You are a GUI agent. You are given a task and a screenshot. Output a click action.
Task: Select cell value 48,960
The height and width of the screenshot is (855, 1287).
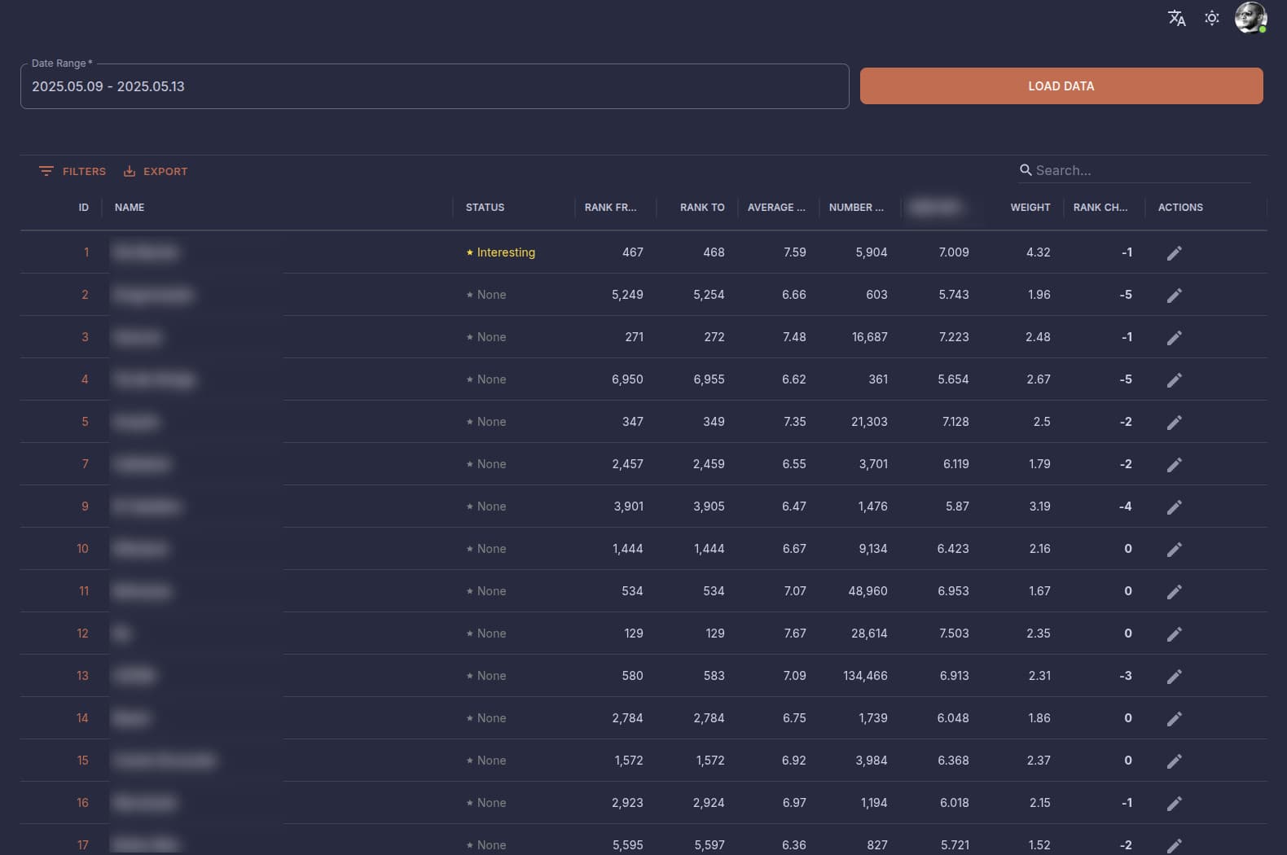click(868, 591)
